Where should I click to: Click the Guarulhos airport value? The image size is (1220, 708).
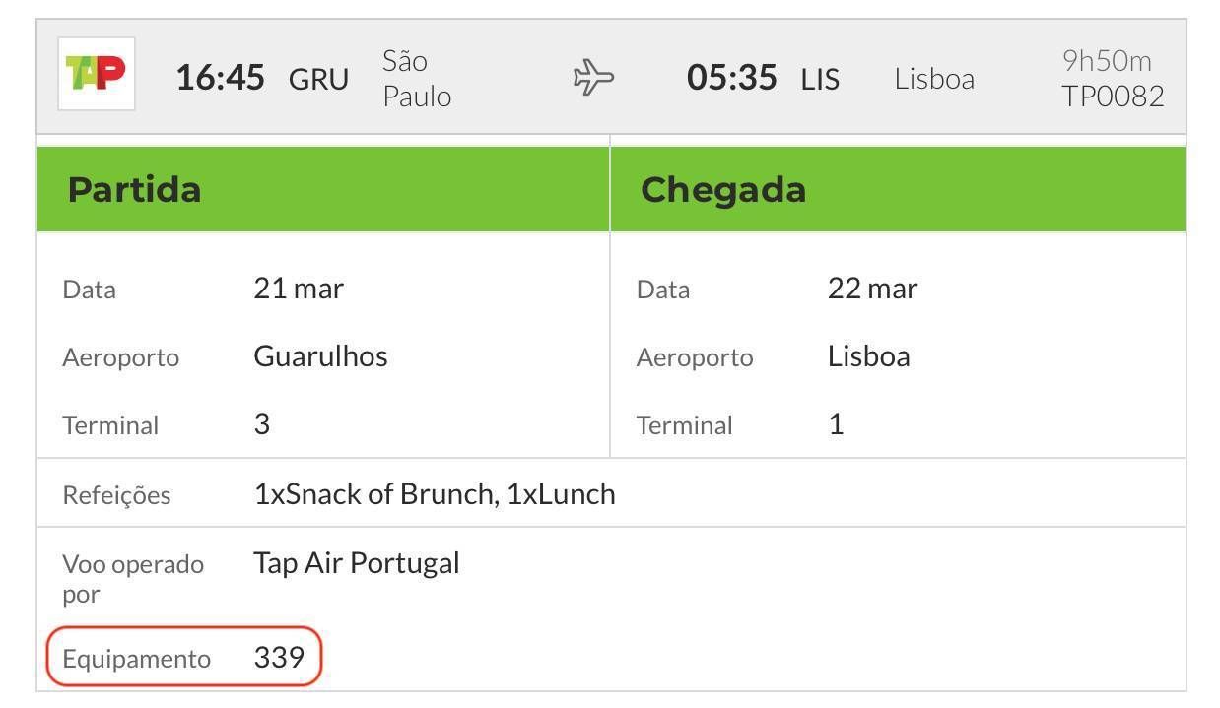[x=321, y=356]
